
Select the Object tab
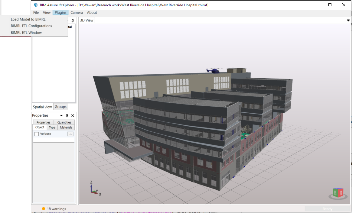40,127
